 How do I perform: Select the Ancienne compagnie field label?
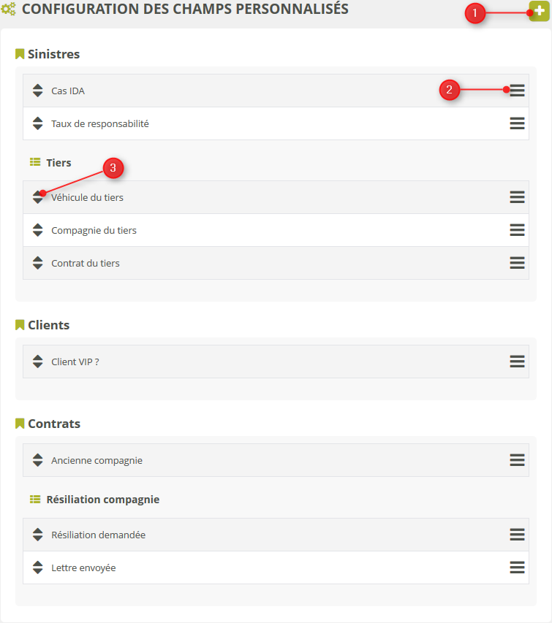point(97,460)
